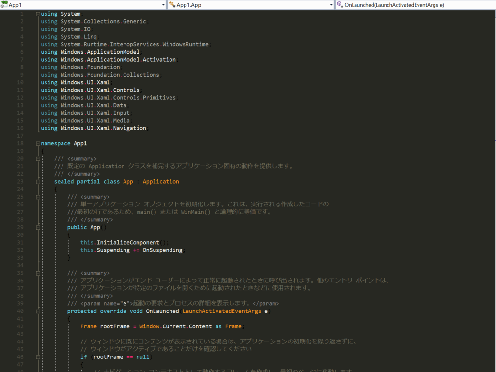Viewport: 496px width, 372px height.
Task: Click 'using System.IO' line
Action: tap(66, 29)
